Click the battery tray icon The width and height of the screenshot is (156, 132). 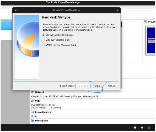[149, 128]
